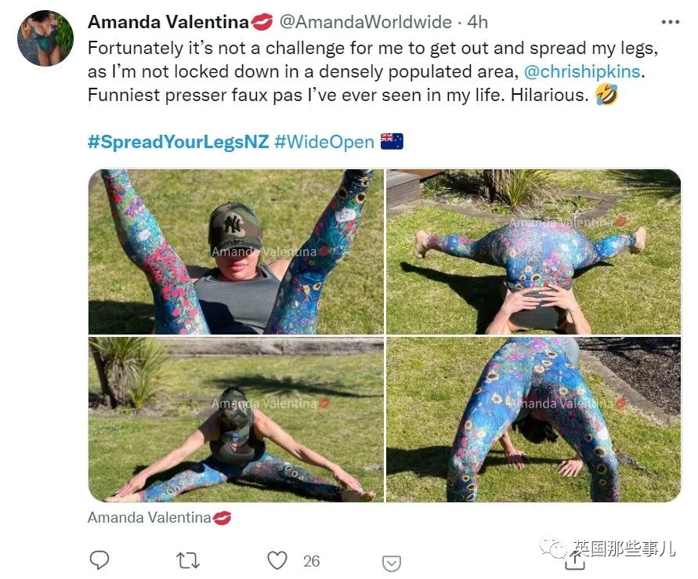Screen dimensions: 698x579
Task: Browse the #SpreadYourLegsNZ hashtag
Action: coord(179,142)
